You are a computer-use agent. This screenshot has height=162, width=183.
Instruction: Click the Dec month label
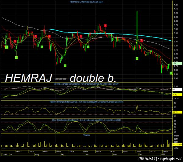coord(140,154)
